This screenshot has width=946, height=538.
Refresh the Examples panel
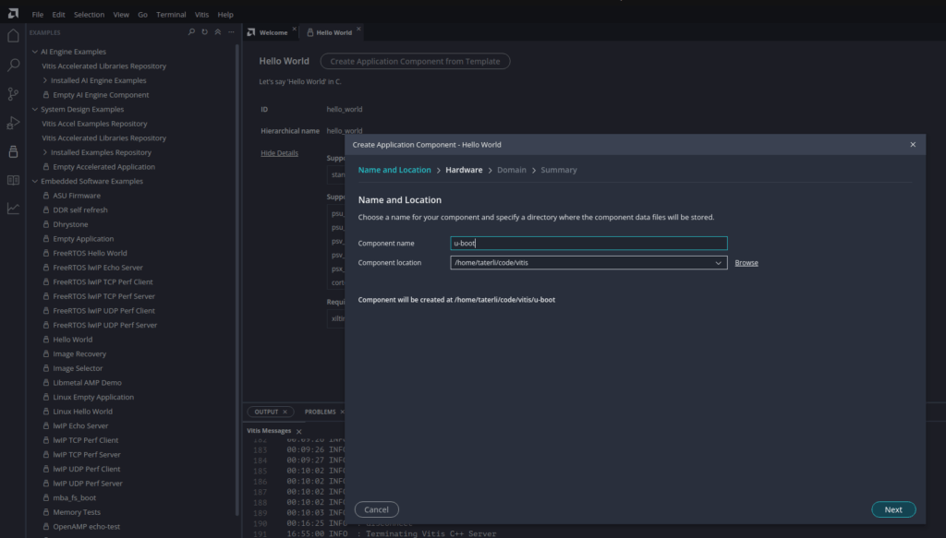205,32
